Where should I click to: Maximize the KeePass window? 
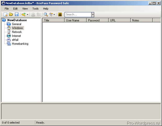tap(154, 3)
